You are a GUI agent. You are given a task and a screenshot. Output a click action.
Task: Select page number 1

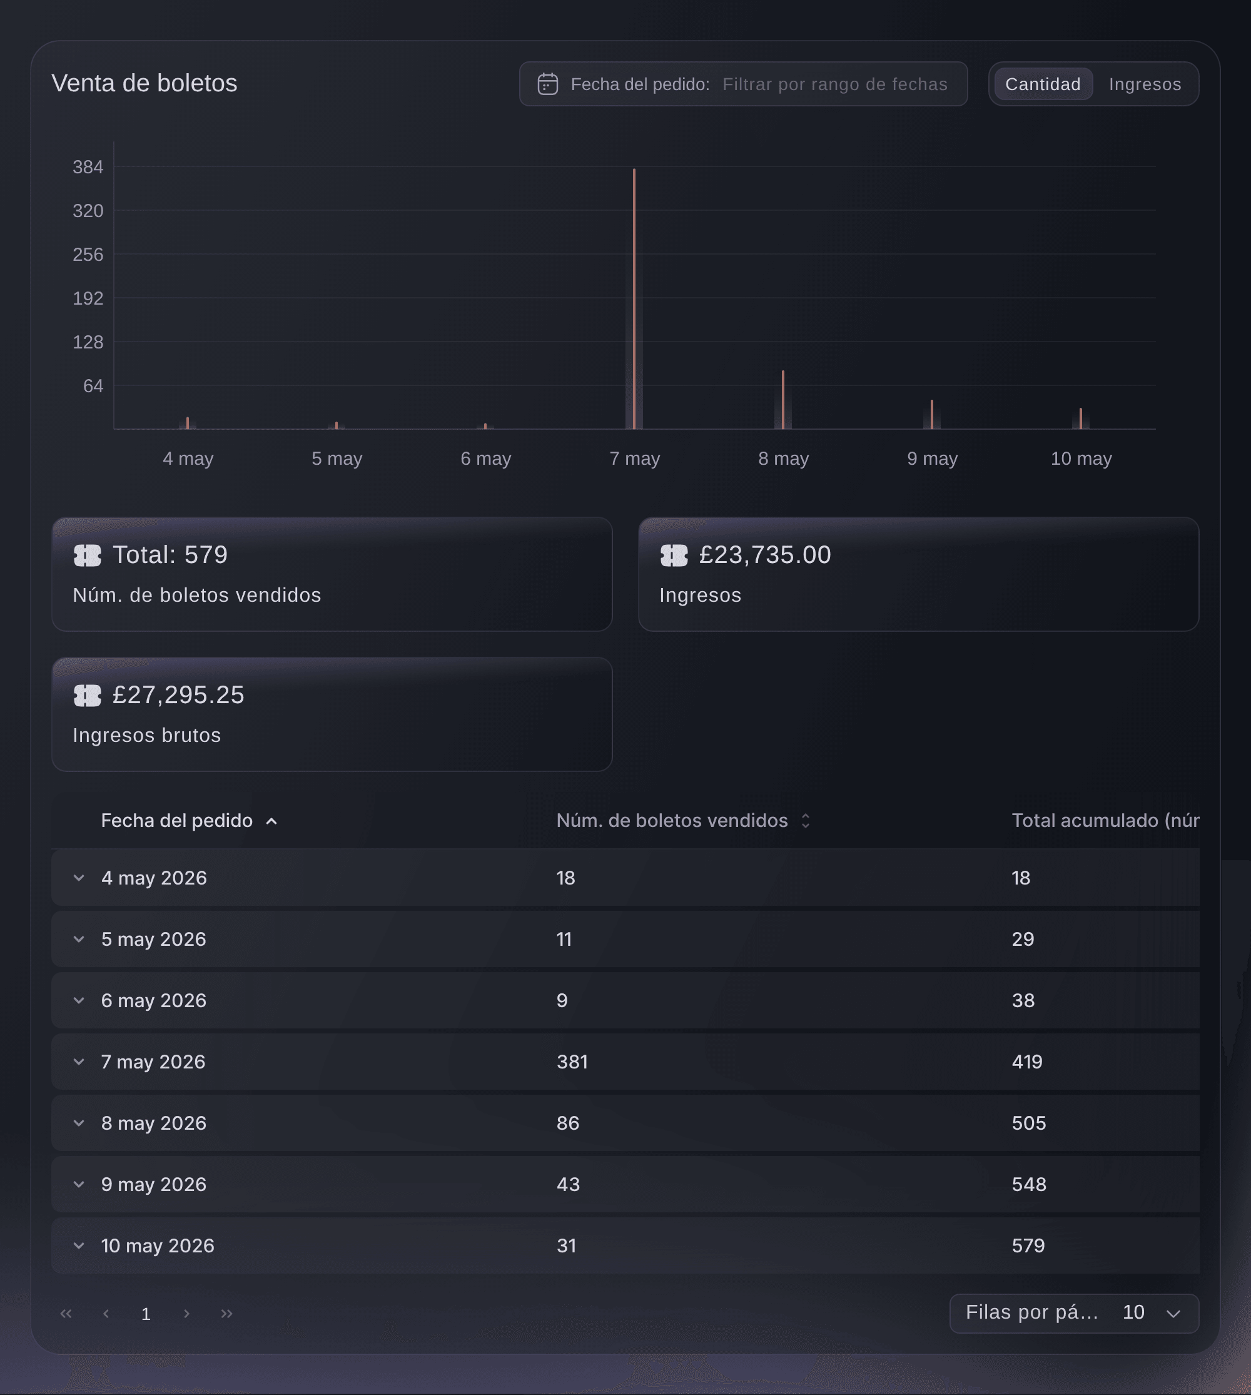tap(146, 1314)
